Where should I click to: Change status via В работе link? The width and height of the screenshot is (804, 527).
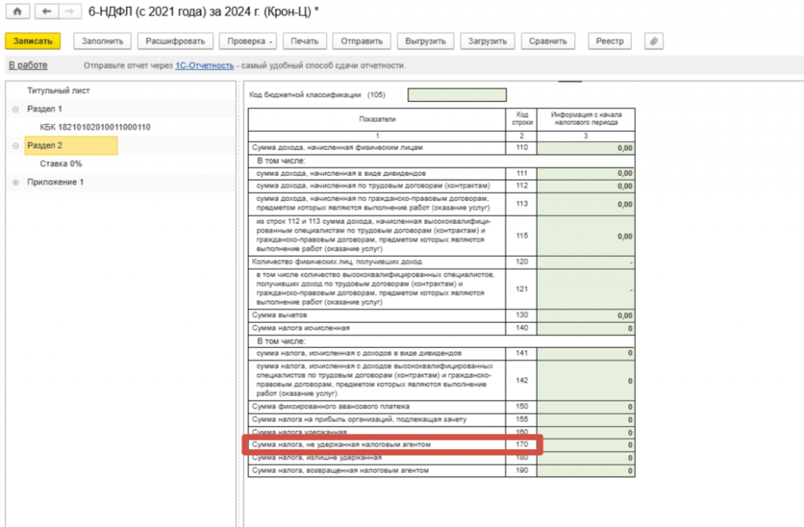[x=28, y=65]
